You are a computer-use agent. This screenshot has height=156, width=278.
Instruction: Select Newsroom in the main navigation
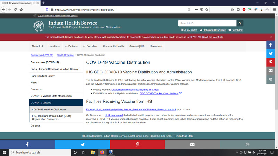(x=156, y=46)
